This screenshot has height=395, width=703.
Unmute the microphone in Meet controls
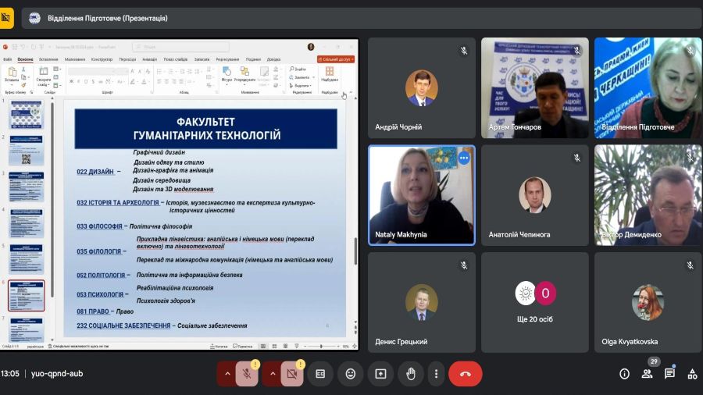[247, 374]
